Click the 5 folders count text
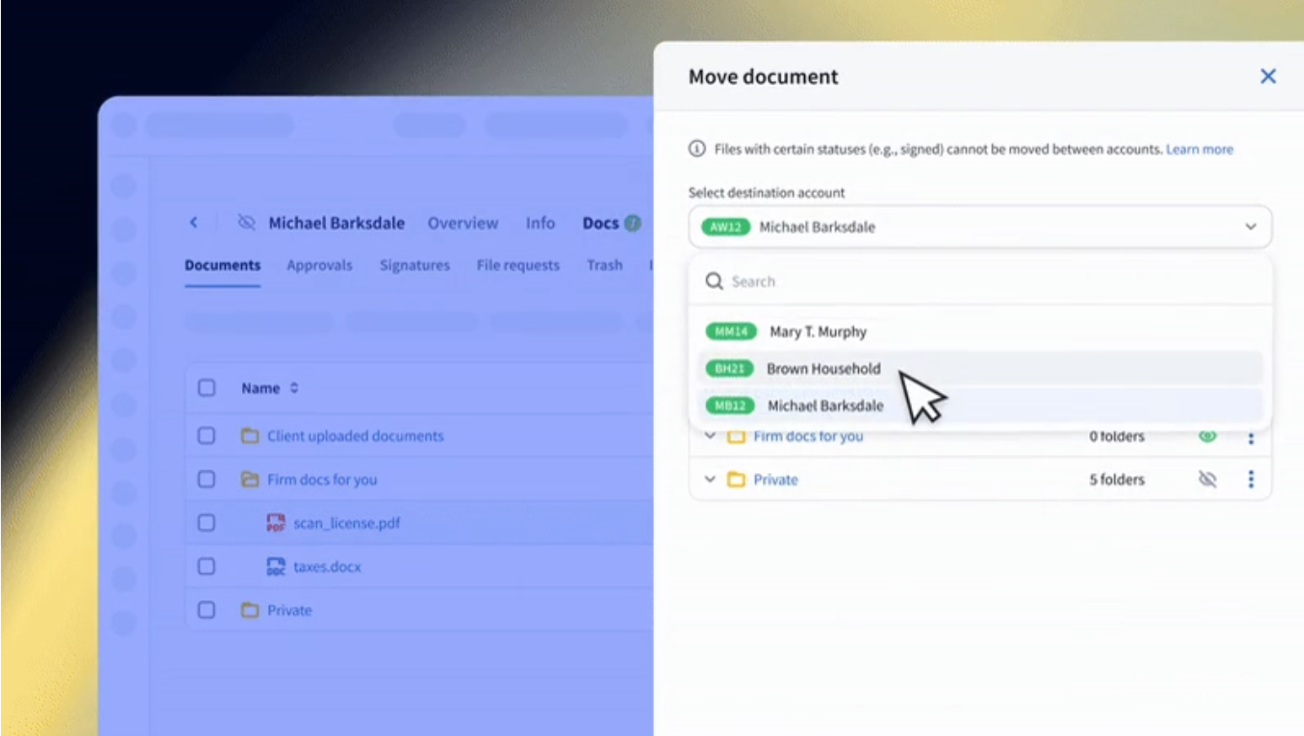1304x736 pixels. point(1117,480)
